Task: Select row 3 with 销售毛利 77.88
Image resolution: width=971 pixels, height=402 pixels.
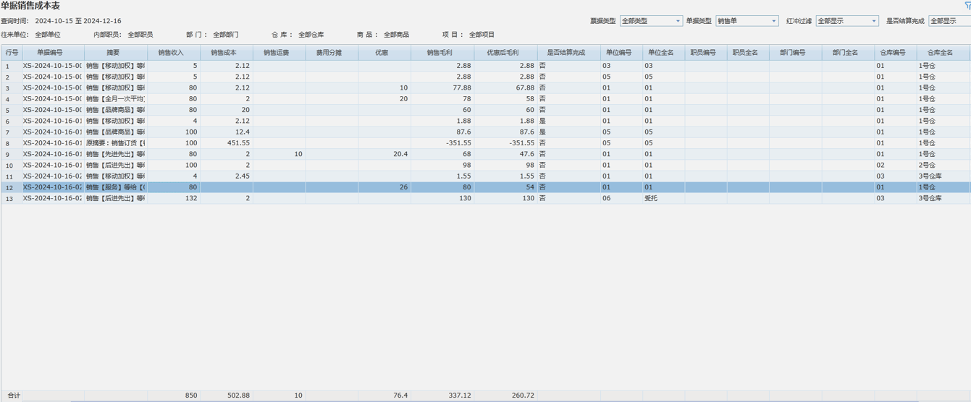Action: [442, 88]
